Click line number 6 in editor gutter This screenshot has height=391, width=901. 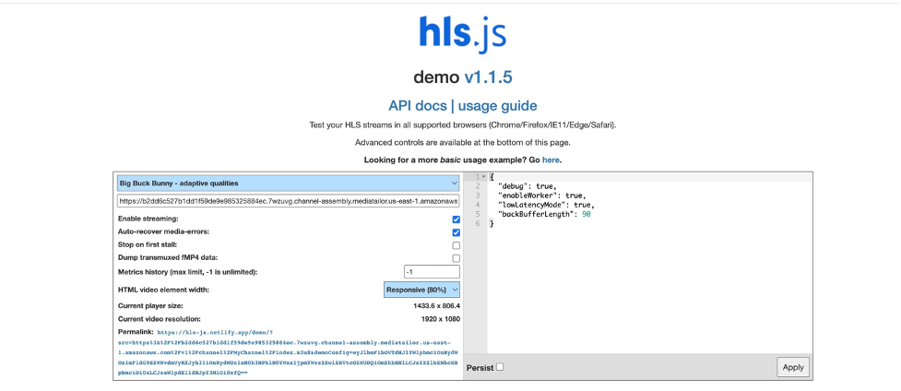477,223
